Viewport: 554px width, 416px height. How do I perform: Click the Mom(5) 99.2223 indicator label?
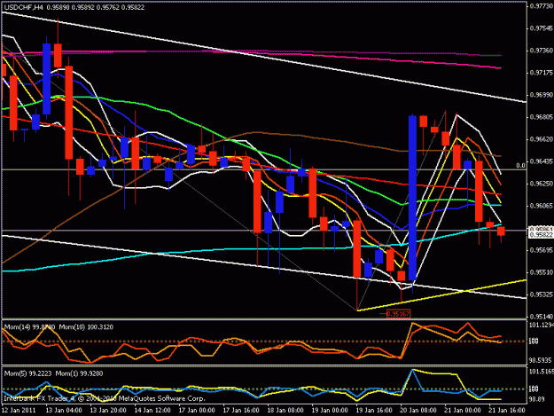pos(27,373)
